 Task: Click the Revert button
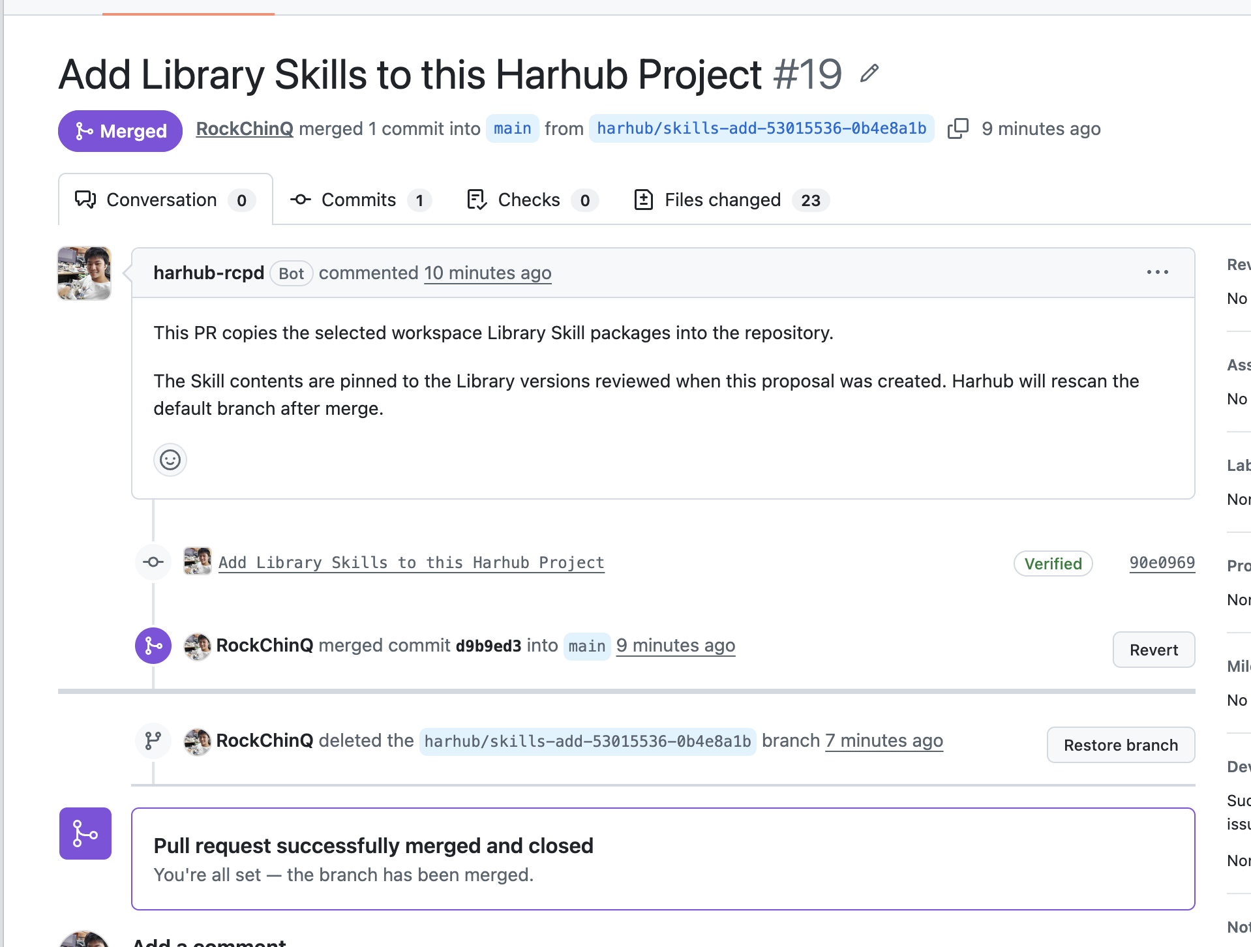tap(1154, 650)
